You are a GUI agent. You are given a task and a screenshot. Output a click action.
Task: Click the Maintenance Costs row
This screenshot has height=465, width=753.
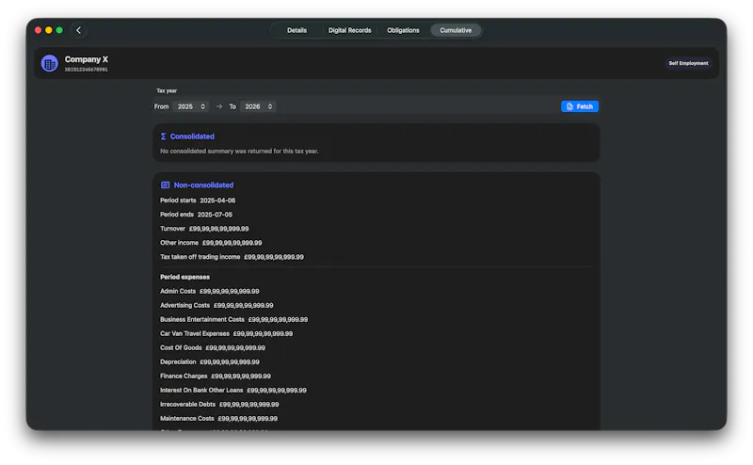(x=218, y=418)
